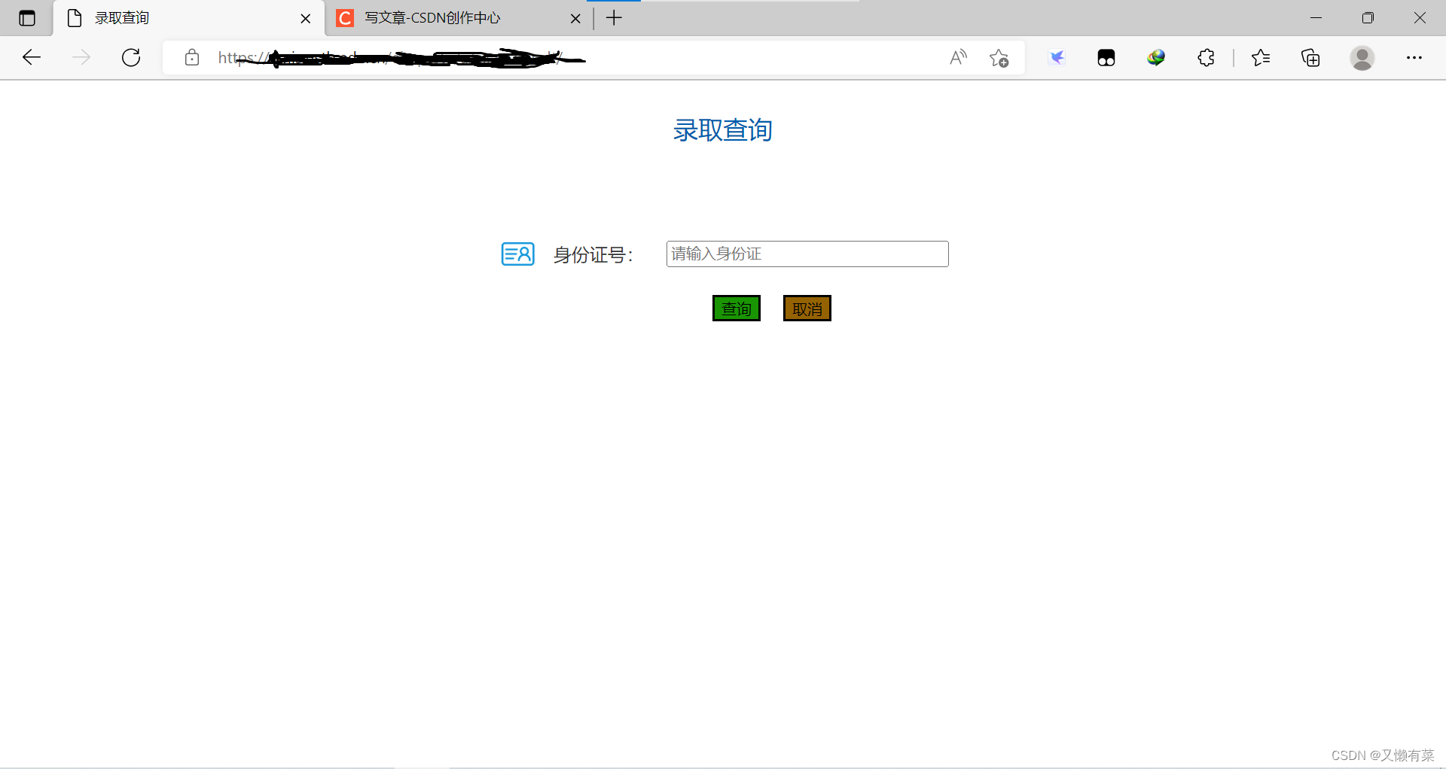This screenshot has width=1446, height=769.
Task: Open the Settings and more menu
Action: click(1414, 57)
